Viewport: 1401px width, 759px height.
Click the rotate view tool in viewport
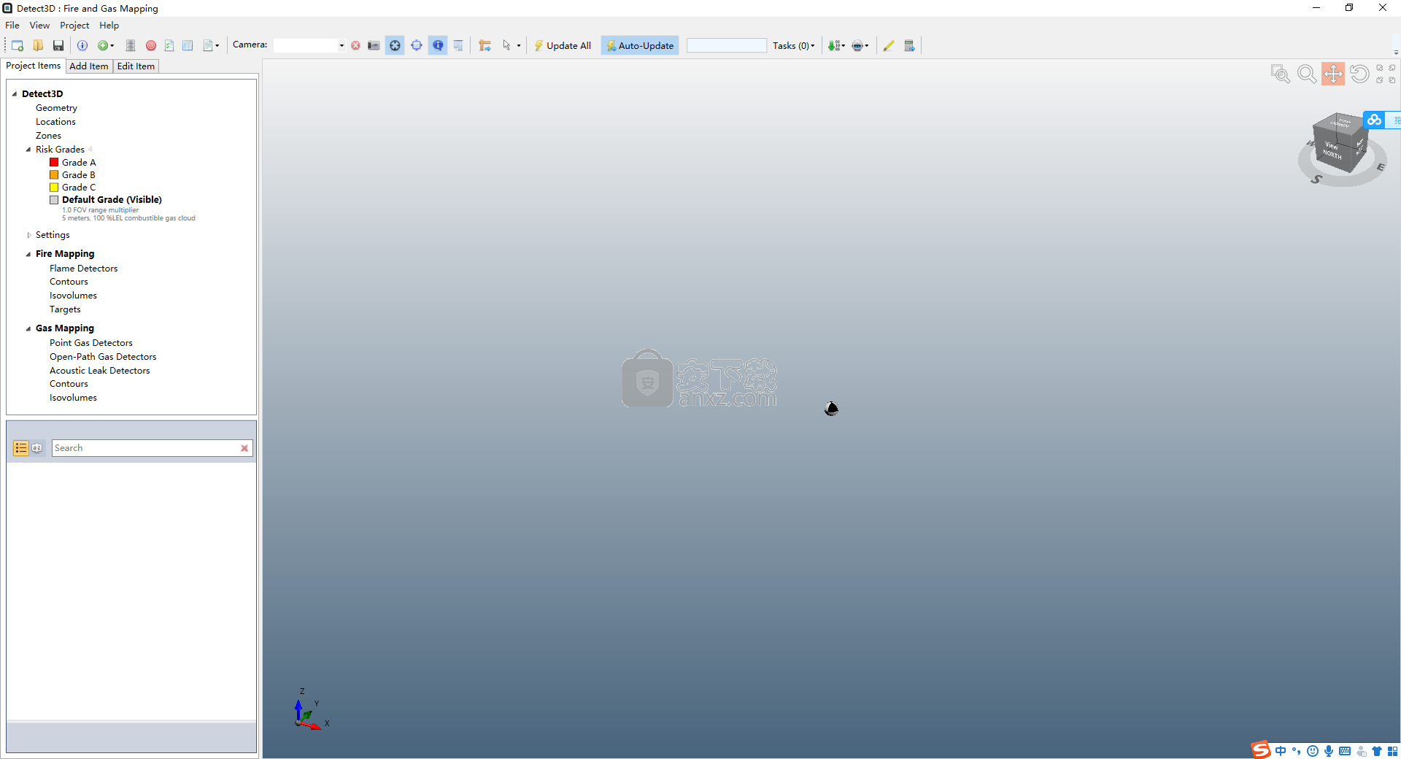[x=1359, y=74]
